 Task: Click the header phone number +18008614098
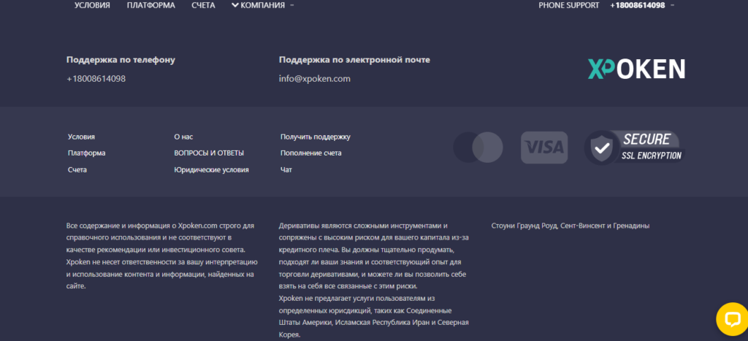tap(637, 5)
